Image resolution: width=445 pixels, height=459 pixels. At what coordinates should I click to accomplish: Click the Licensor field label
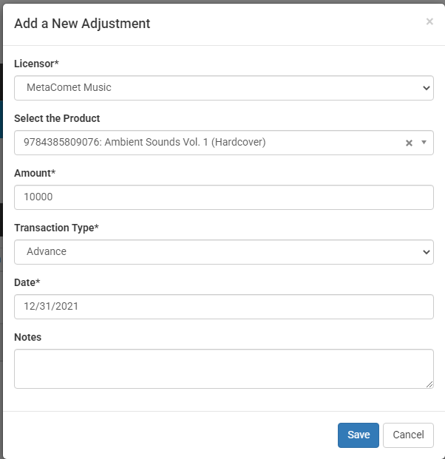pyautogui.click(x=37, y=64)
